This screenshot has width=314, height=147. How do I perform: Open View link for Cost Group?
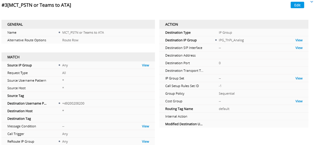299,101
